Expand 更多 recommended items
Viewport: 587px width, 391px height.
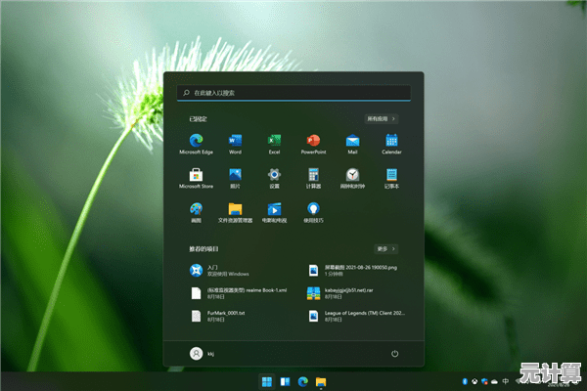[x=386, y=249]
